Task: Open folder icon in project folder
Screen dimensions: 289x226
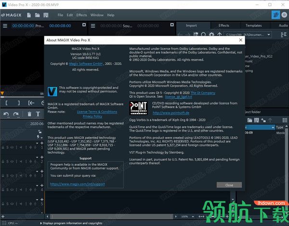Action: click(250, 120)
